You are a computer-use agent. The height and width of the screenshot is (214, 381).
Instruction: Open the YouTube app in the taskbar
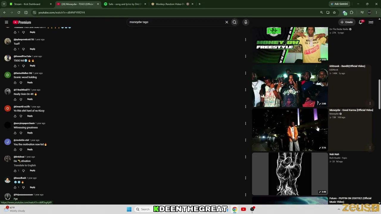[243, 209]
